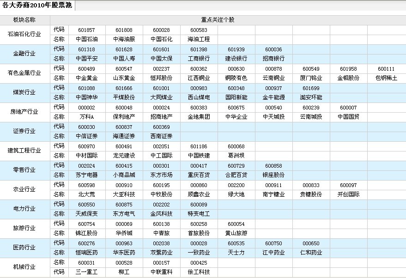
Task: Click stock code 601857
Action: [x=86, y=30]
